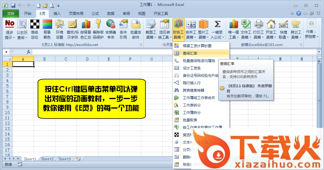Image resolution: width=324 pixels, height=170 pixels.
Task: Click the Undo icon in quick access toolbar
Action: (19, 6)
